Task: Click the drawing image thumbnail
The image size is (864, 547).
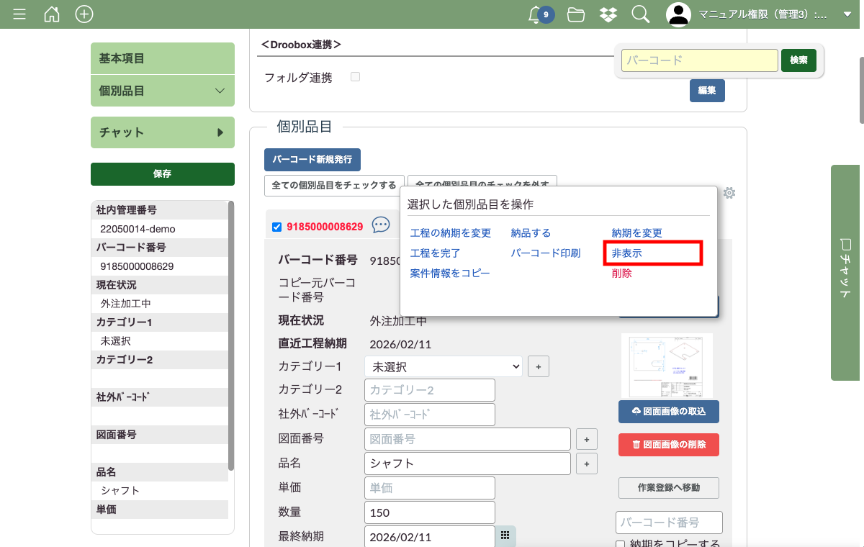Action: pos(667,365)
